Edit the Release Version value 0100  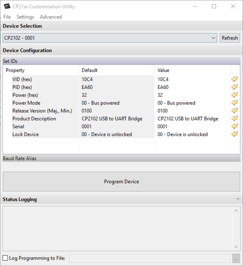[x=193, y=111]
